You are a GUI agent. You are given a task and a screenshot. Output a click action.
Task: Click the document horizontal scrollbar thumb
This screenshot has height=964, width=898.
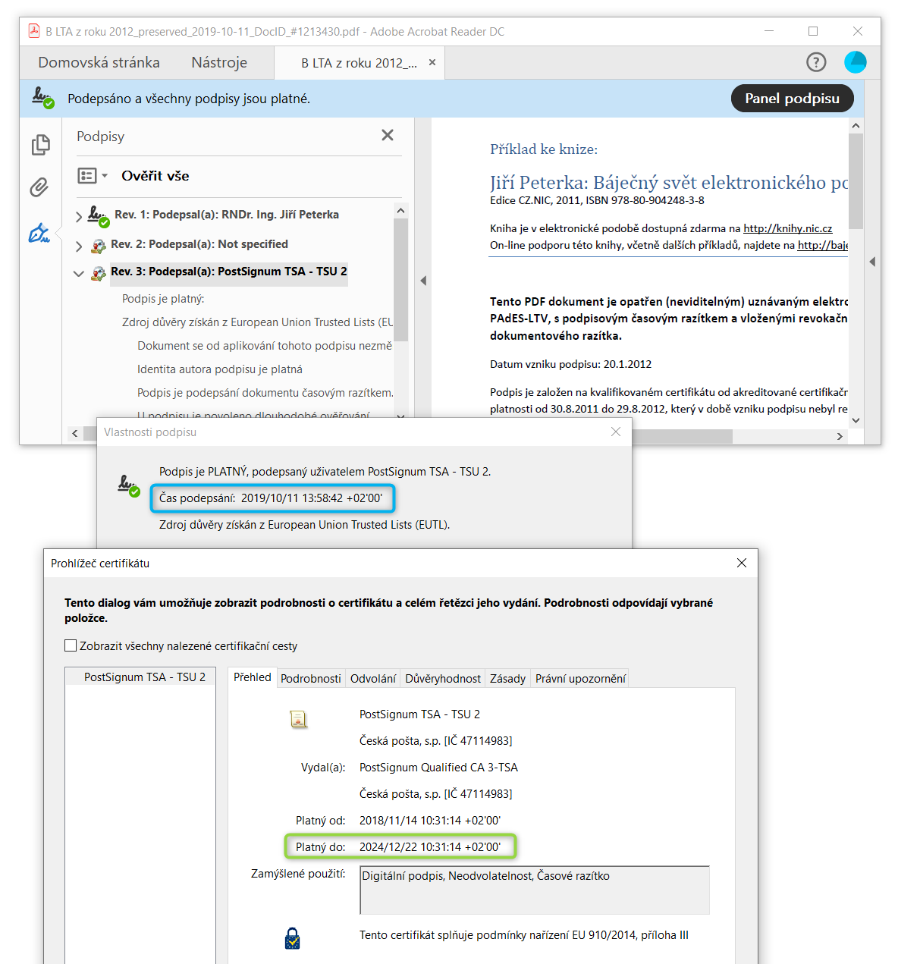(683, 436)
